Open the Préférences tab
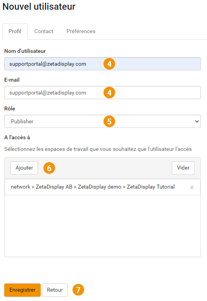 pos(81,31)
